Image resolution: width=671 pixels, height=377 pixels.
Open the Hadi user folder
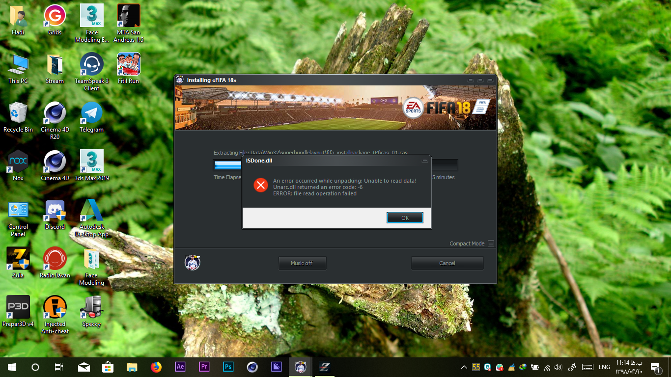(x=18, y=21)
